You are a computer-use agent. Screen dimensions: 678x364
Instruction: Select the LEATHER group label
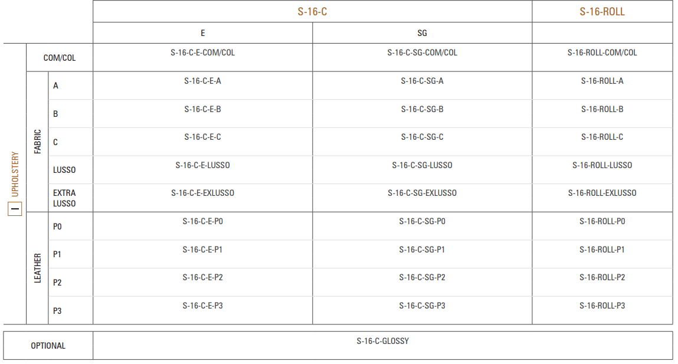pyautogui.click(x=38, y=268)
